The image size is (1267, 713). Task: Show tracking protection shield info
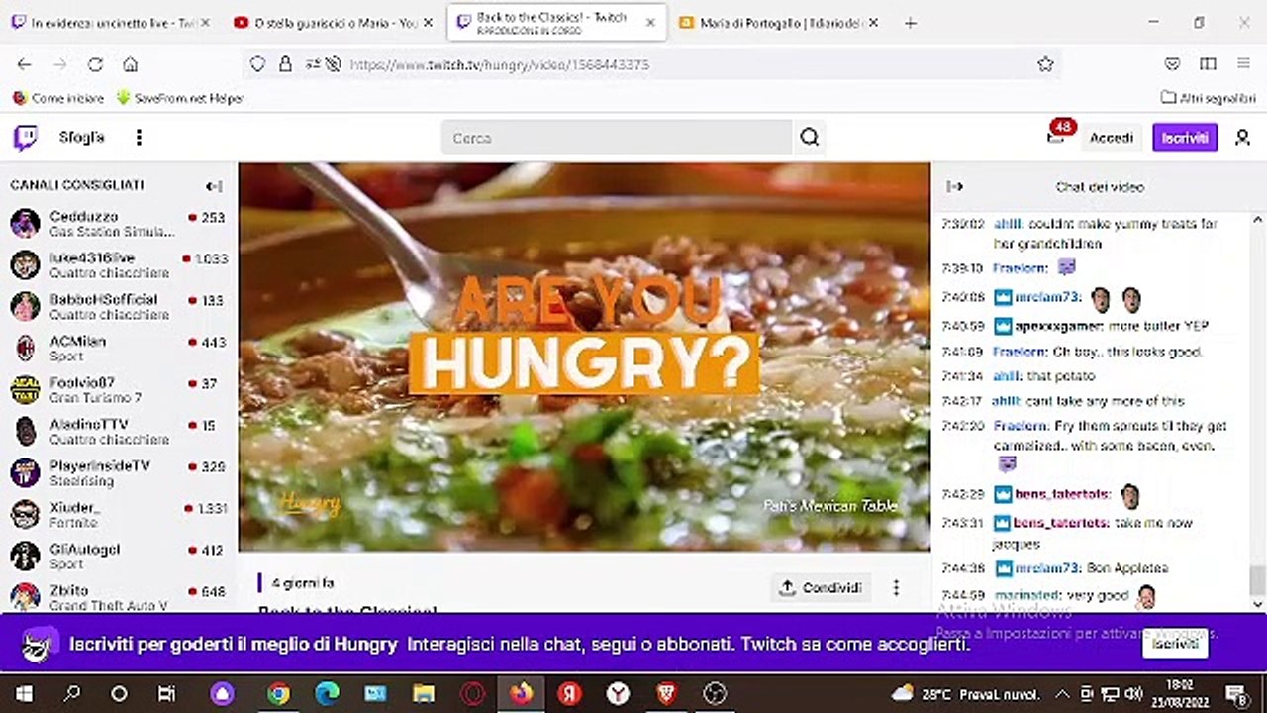tap(257, 64)
